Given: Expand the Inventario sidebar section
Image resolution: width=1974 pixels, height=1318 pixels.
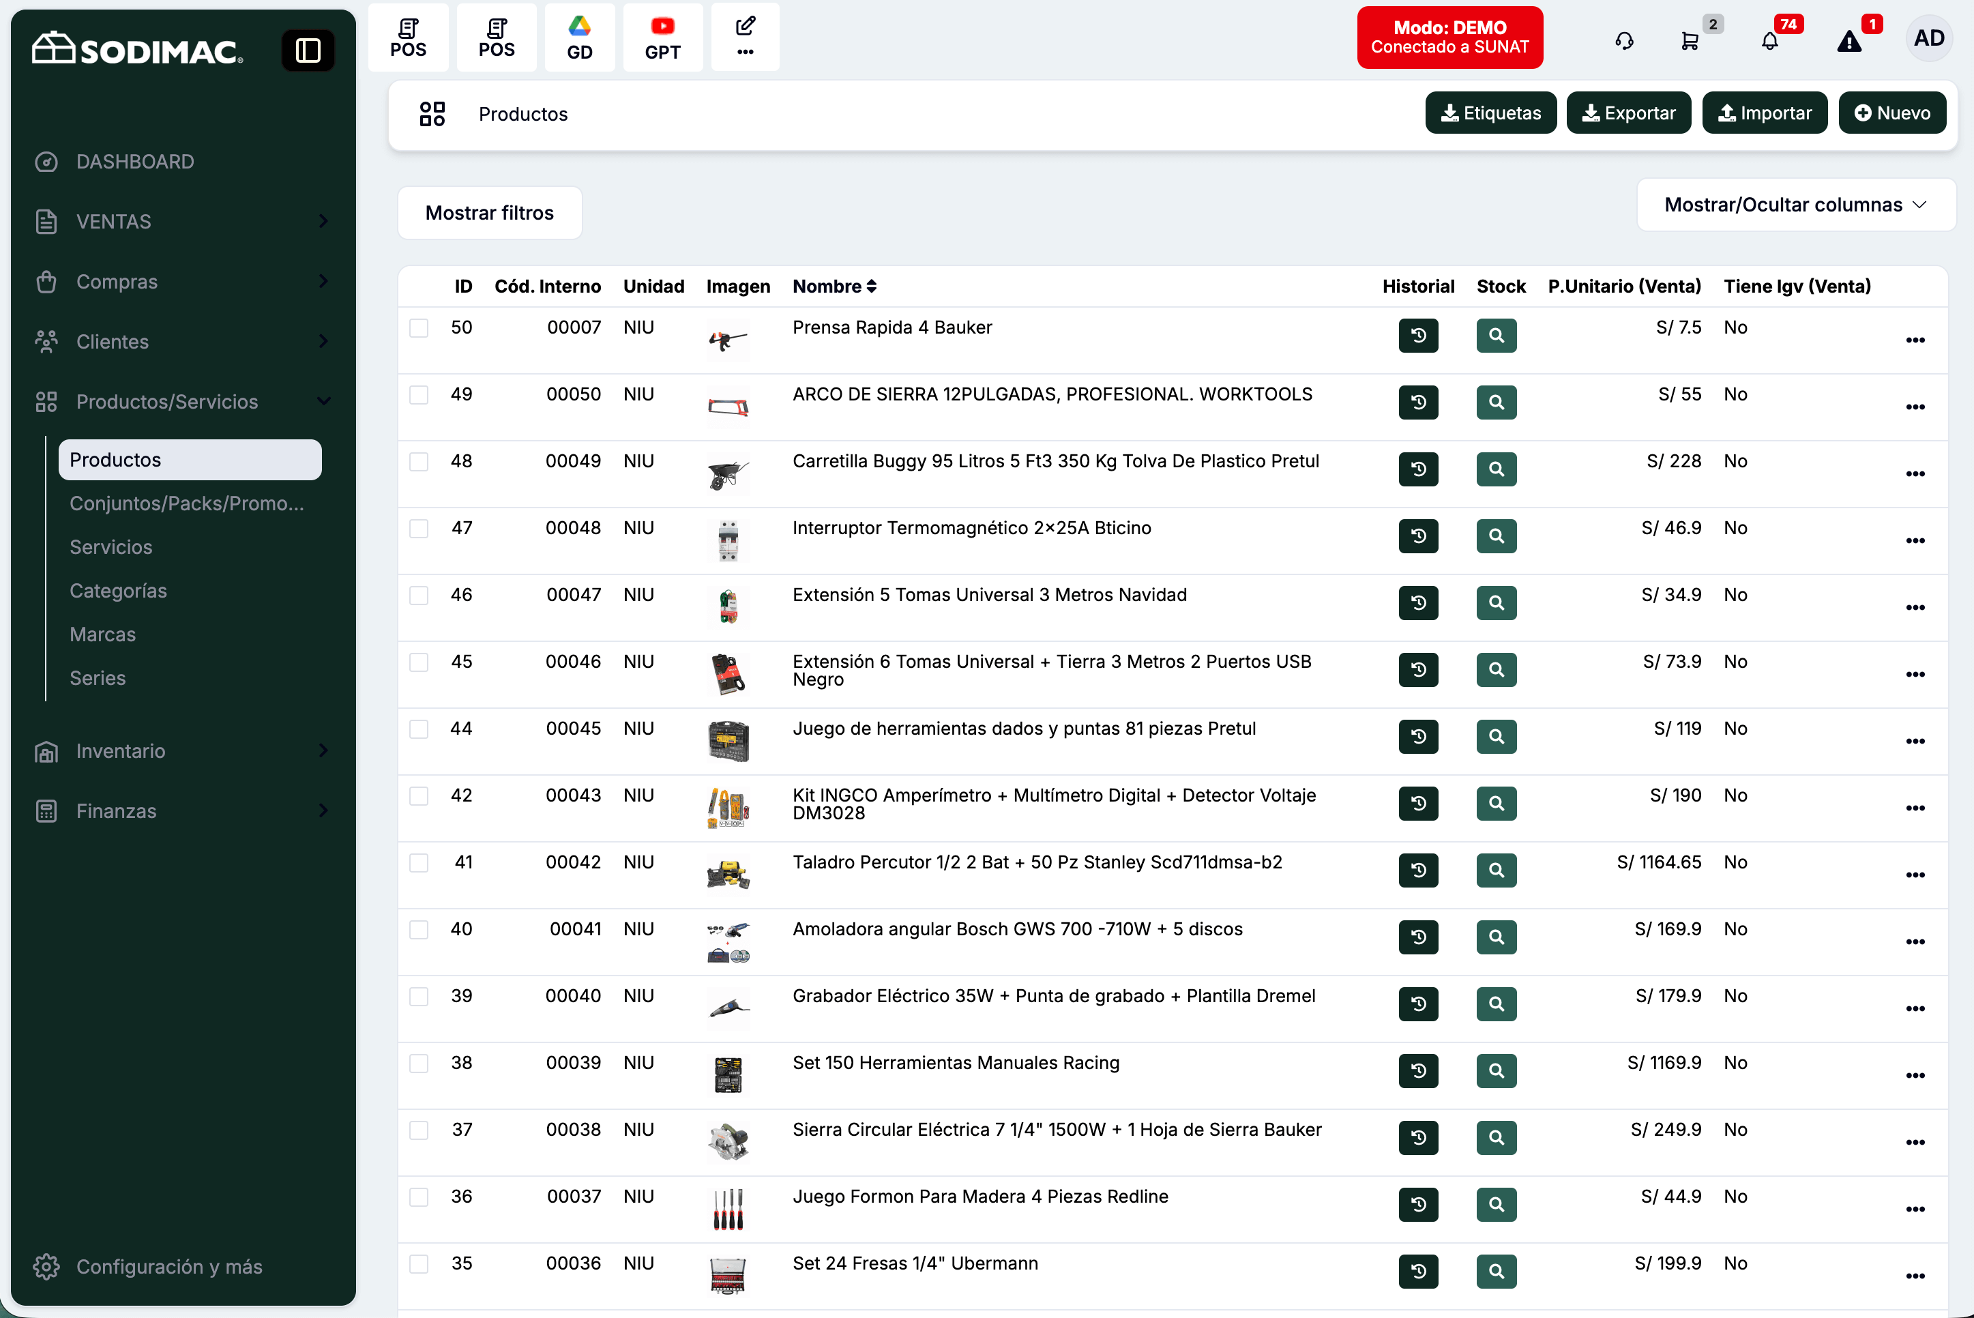Looking at the screenshot, I should (181, 750).
